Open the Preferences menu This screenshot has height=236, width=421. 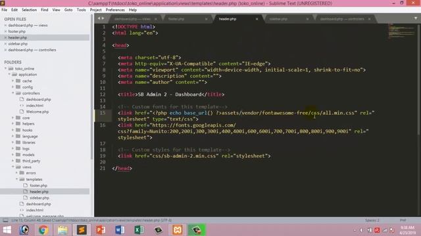point(115,10)
